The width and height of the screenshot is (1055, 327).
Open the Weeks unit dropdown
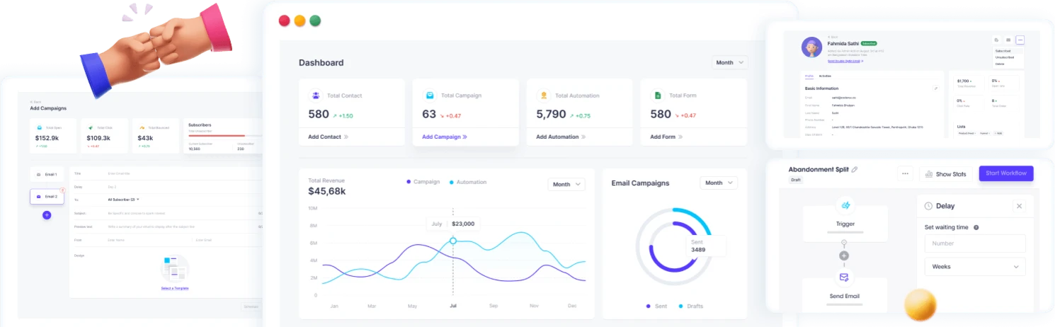pos(975,267)
